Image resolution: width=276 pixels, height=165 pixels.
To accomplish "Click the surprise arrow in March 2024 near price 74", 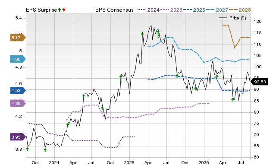I will [x=68, y=125].
